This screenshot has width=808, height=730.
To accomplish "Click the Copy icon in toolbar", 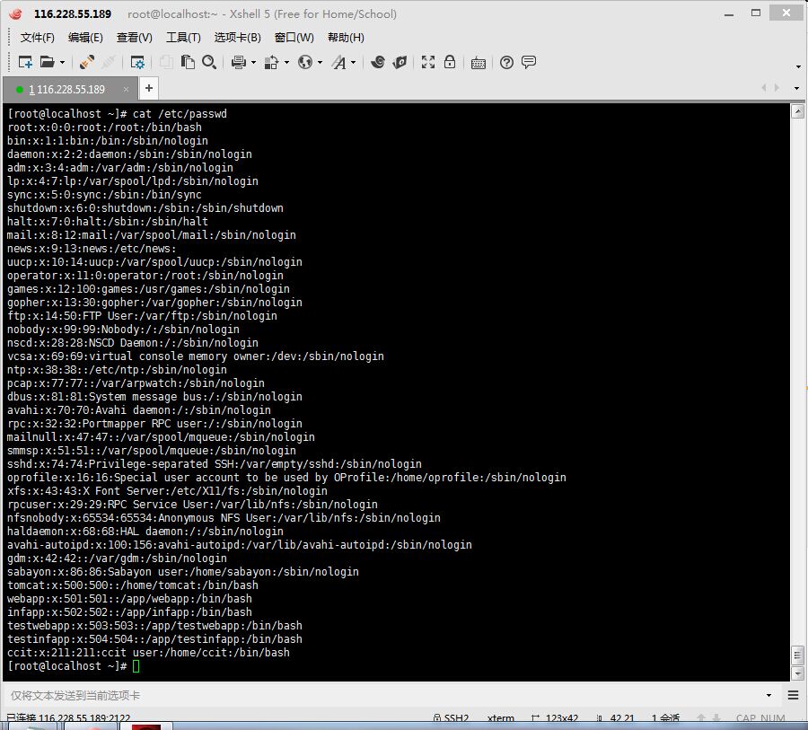I will [166, 62].
